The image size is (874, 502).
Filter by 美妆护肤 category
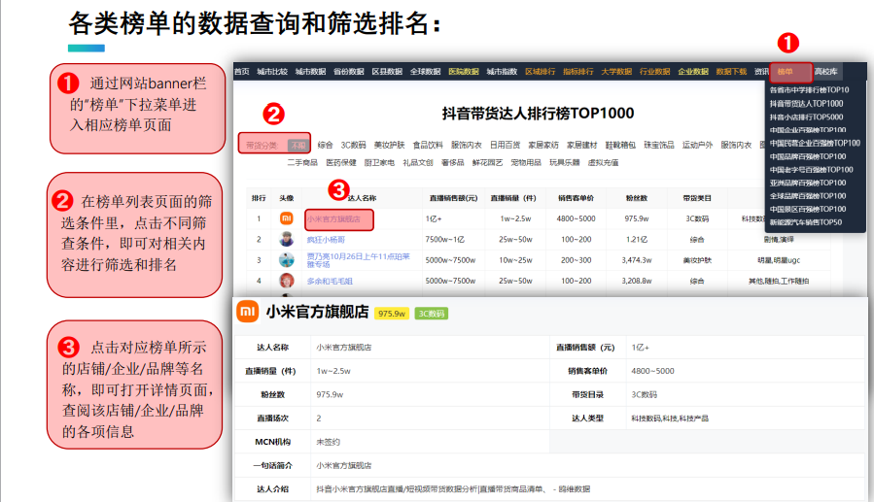(389, 146)
